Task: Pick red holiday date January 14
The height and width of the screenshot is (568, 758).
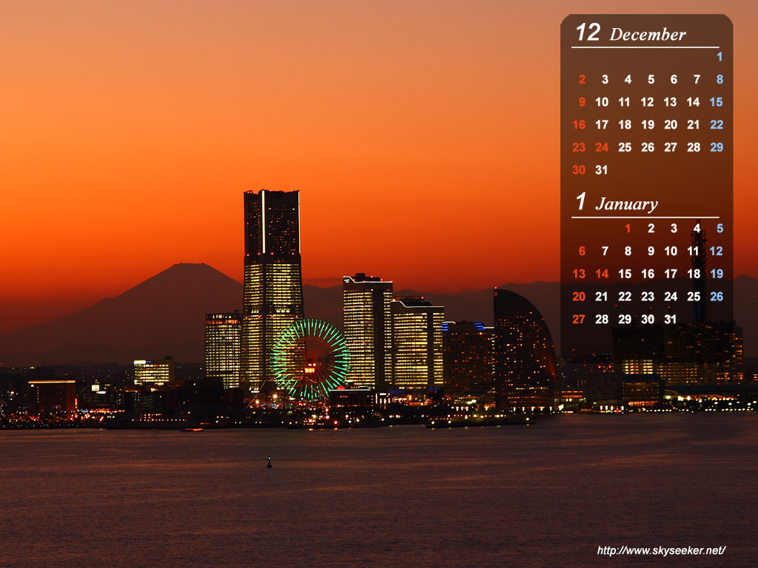Action: (x=601, y=274)
